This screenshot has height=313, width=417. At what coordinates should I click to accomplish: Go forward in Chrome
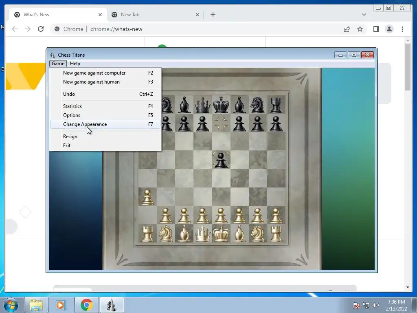click(28, 29)
